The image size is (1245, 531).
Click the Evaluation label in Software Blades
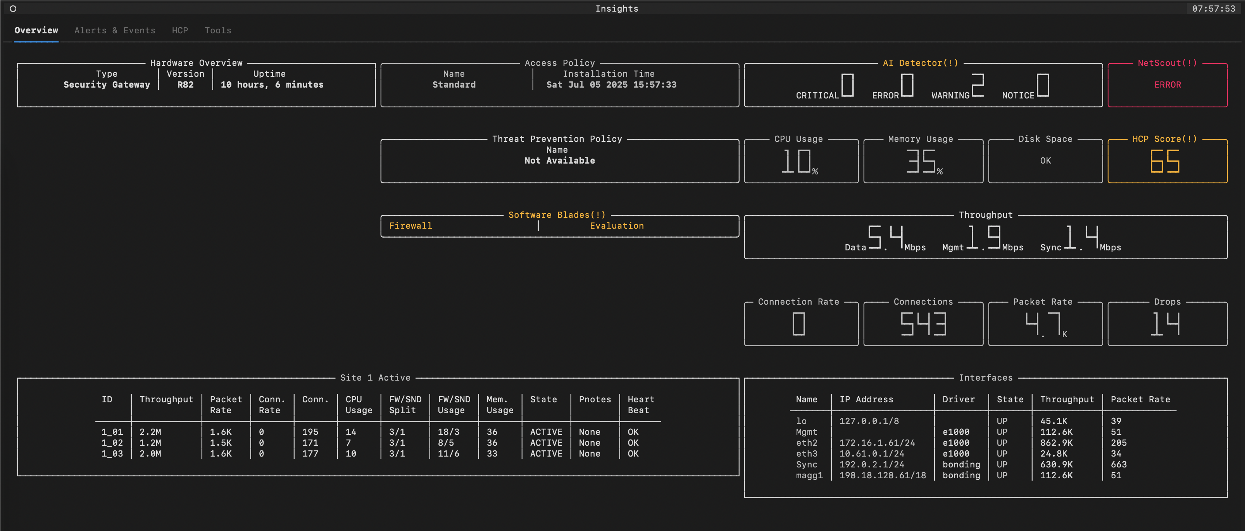[x=616, y=226]
